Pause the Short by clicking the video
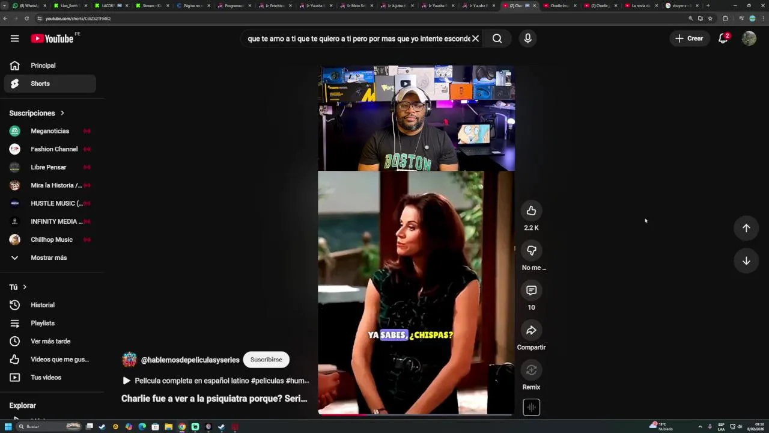This screenshot has height=433, width=769. 416,241
